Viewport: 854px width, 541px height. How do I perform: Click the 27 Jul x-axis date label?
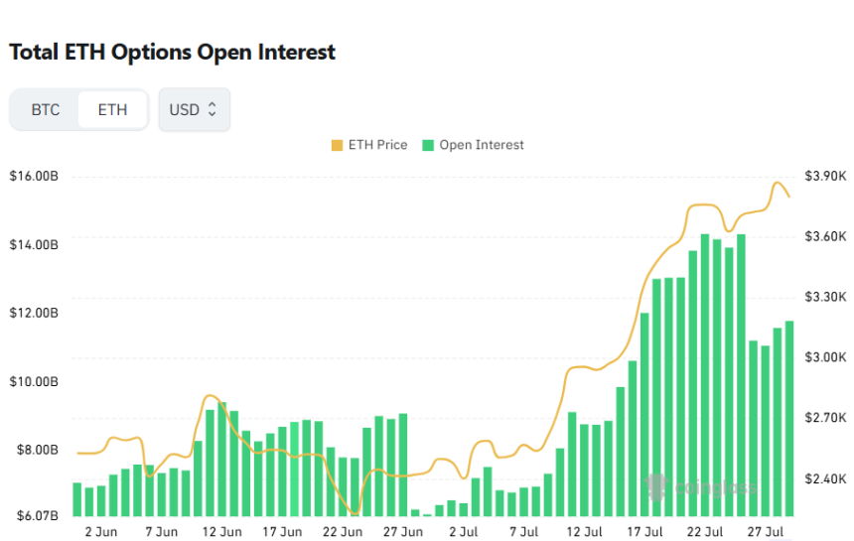point(765,532)
